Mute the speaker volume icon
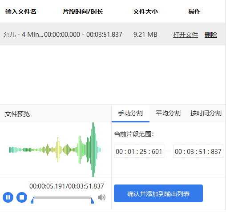Viewport: 226px width, 212px height. click(x=101, y=197)
